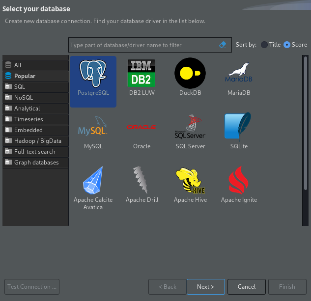Open the Full-text search category

coord(35,152)
